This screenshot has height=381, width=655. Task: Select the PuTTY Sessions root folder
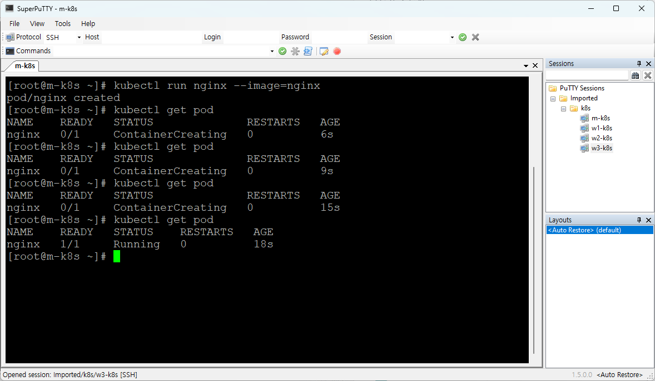coord(582,88)
